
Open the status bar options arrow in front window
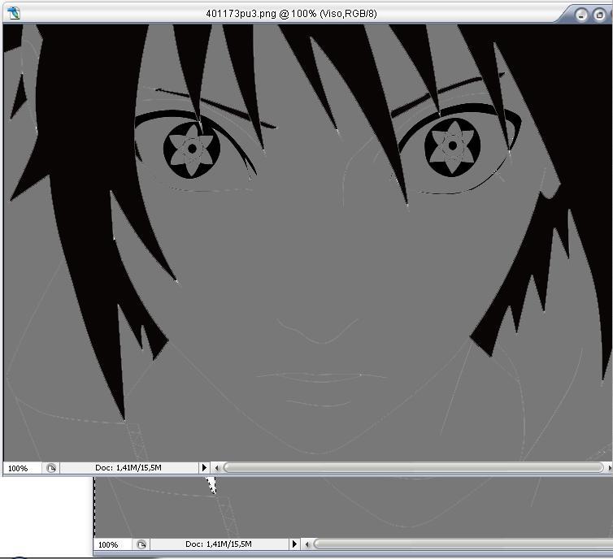pos(204,468)
